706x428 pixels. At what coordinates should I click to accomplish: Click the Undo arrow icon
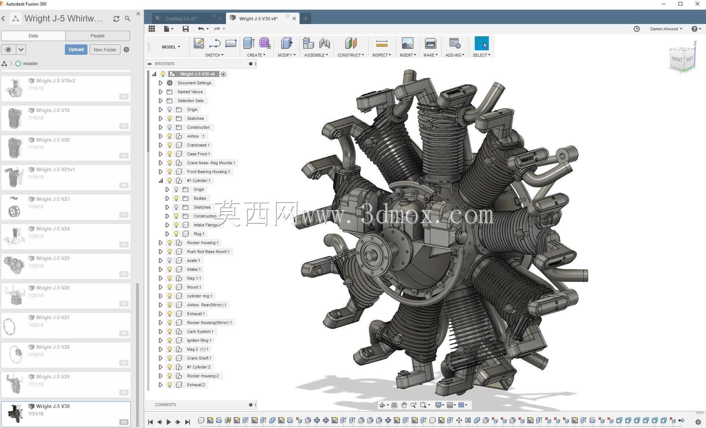tap(201, 29)
